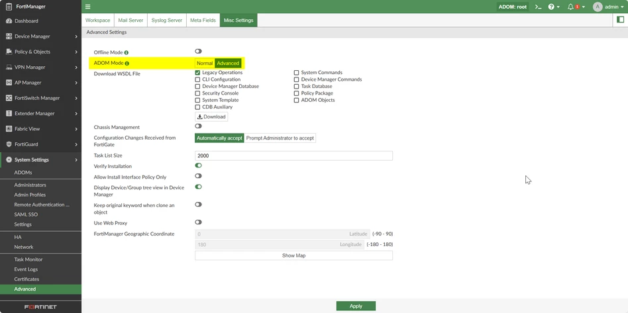Screen dimensions: 628x313
Task: Disable the Verify Installation switch
Action: tap(198, 165)
